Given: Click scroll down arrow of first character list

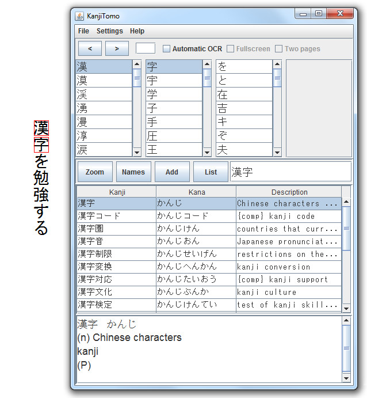Looking at the screenshot, I should tap(137, 152).
